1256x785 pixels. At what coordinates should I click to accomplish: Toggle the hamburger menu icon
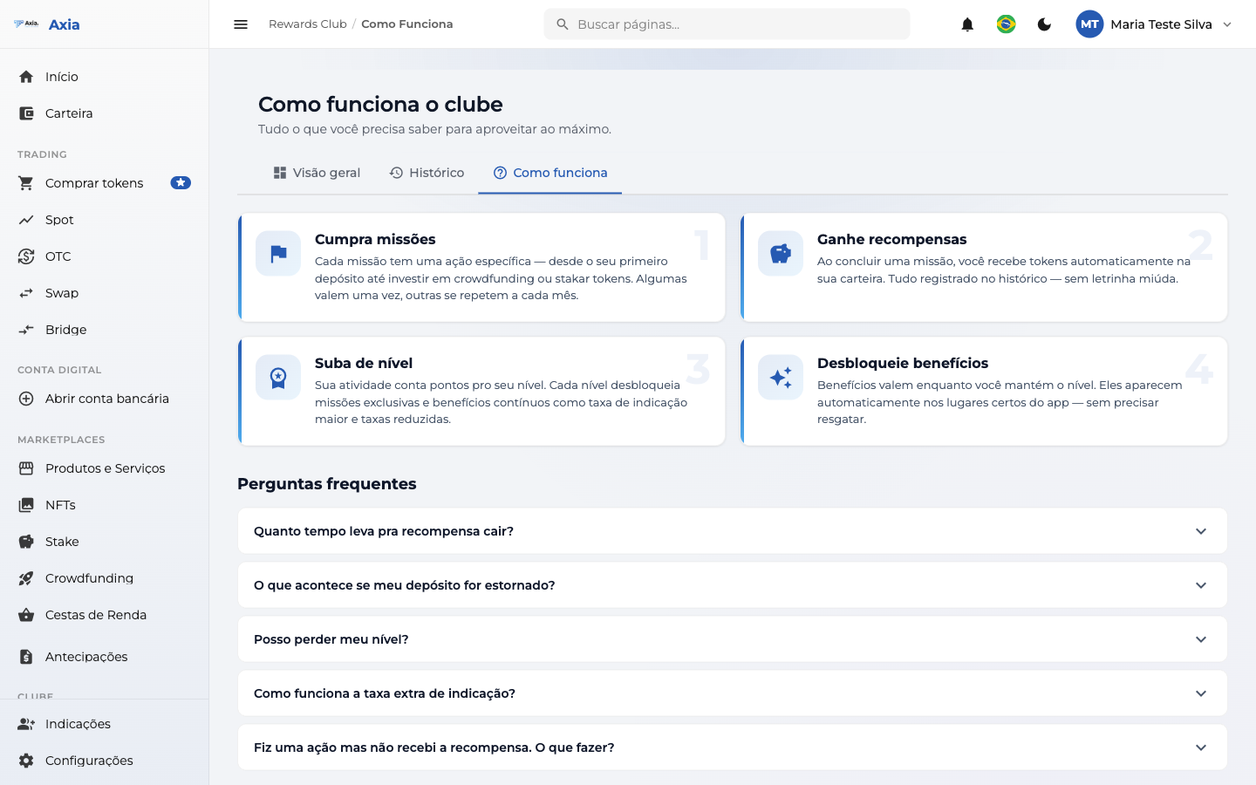coord(241,24)
